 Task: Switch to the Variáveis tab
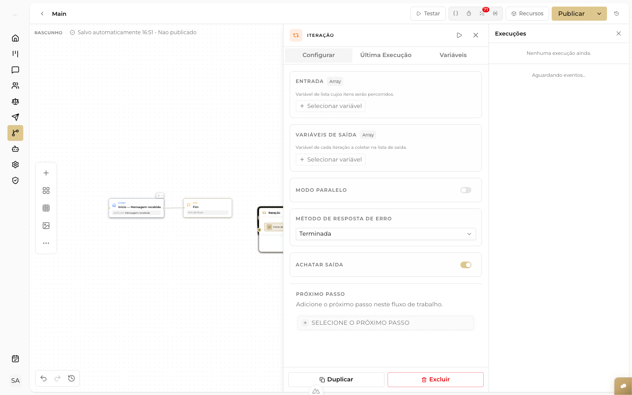point(453,55)
